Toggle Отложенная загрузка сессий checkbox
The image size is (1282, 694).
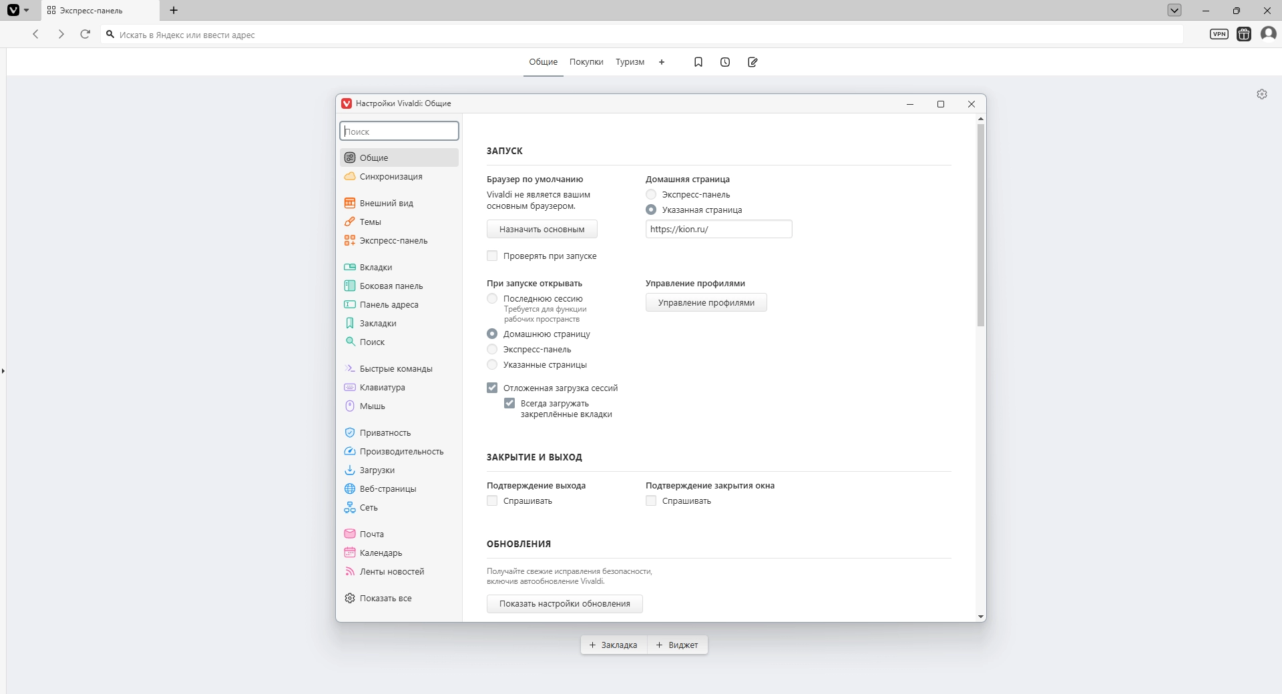tap(492, 388)
